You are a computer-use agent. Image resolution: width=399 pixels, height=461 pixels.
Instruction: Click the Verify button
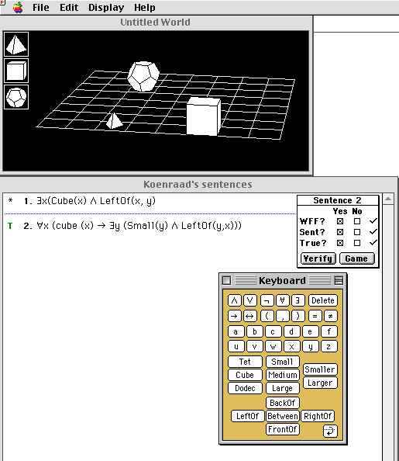318,258
